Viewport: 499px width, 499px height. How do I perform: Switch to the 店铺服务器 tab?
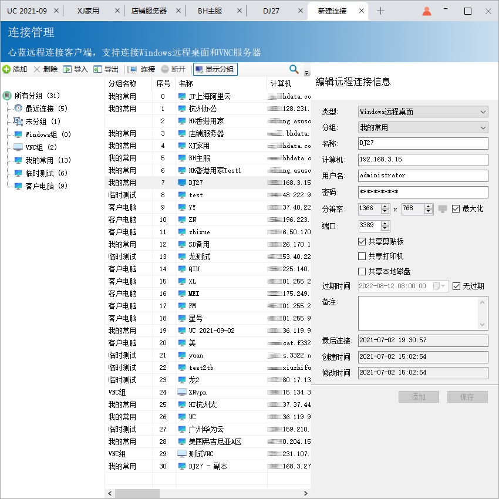click(149, 11)
